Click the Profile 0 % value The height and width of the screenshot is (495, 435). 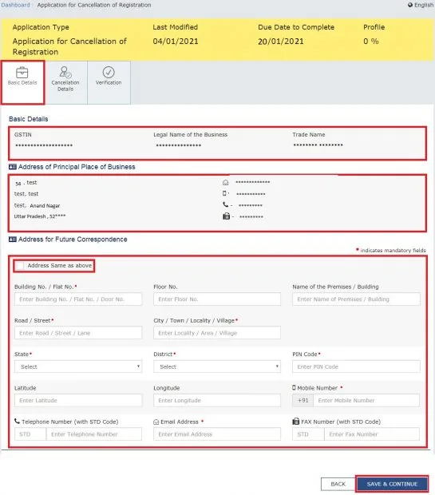click(371, 42)
